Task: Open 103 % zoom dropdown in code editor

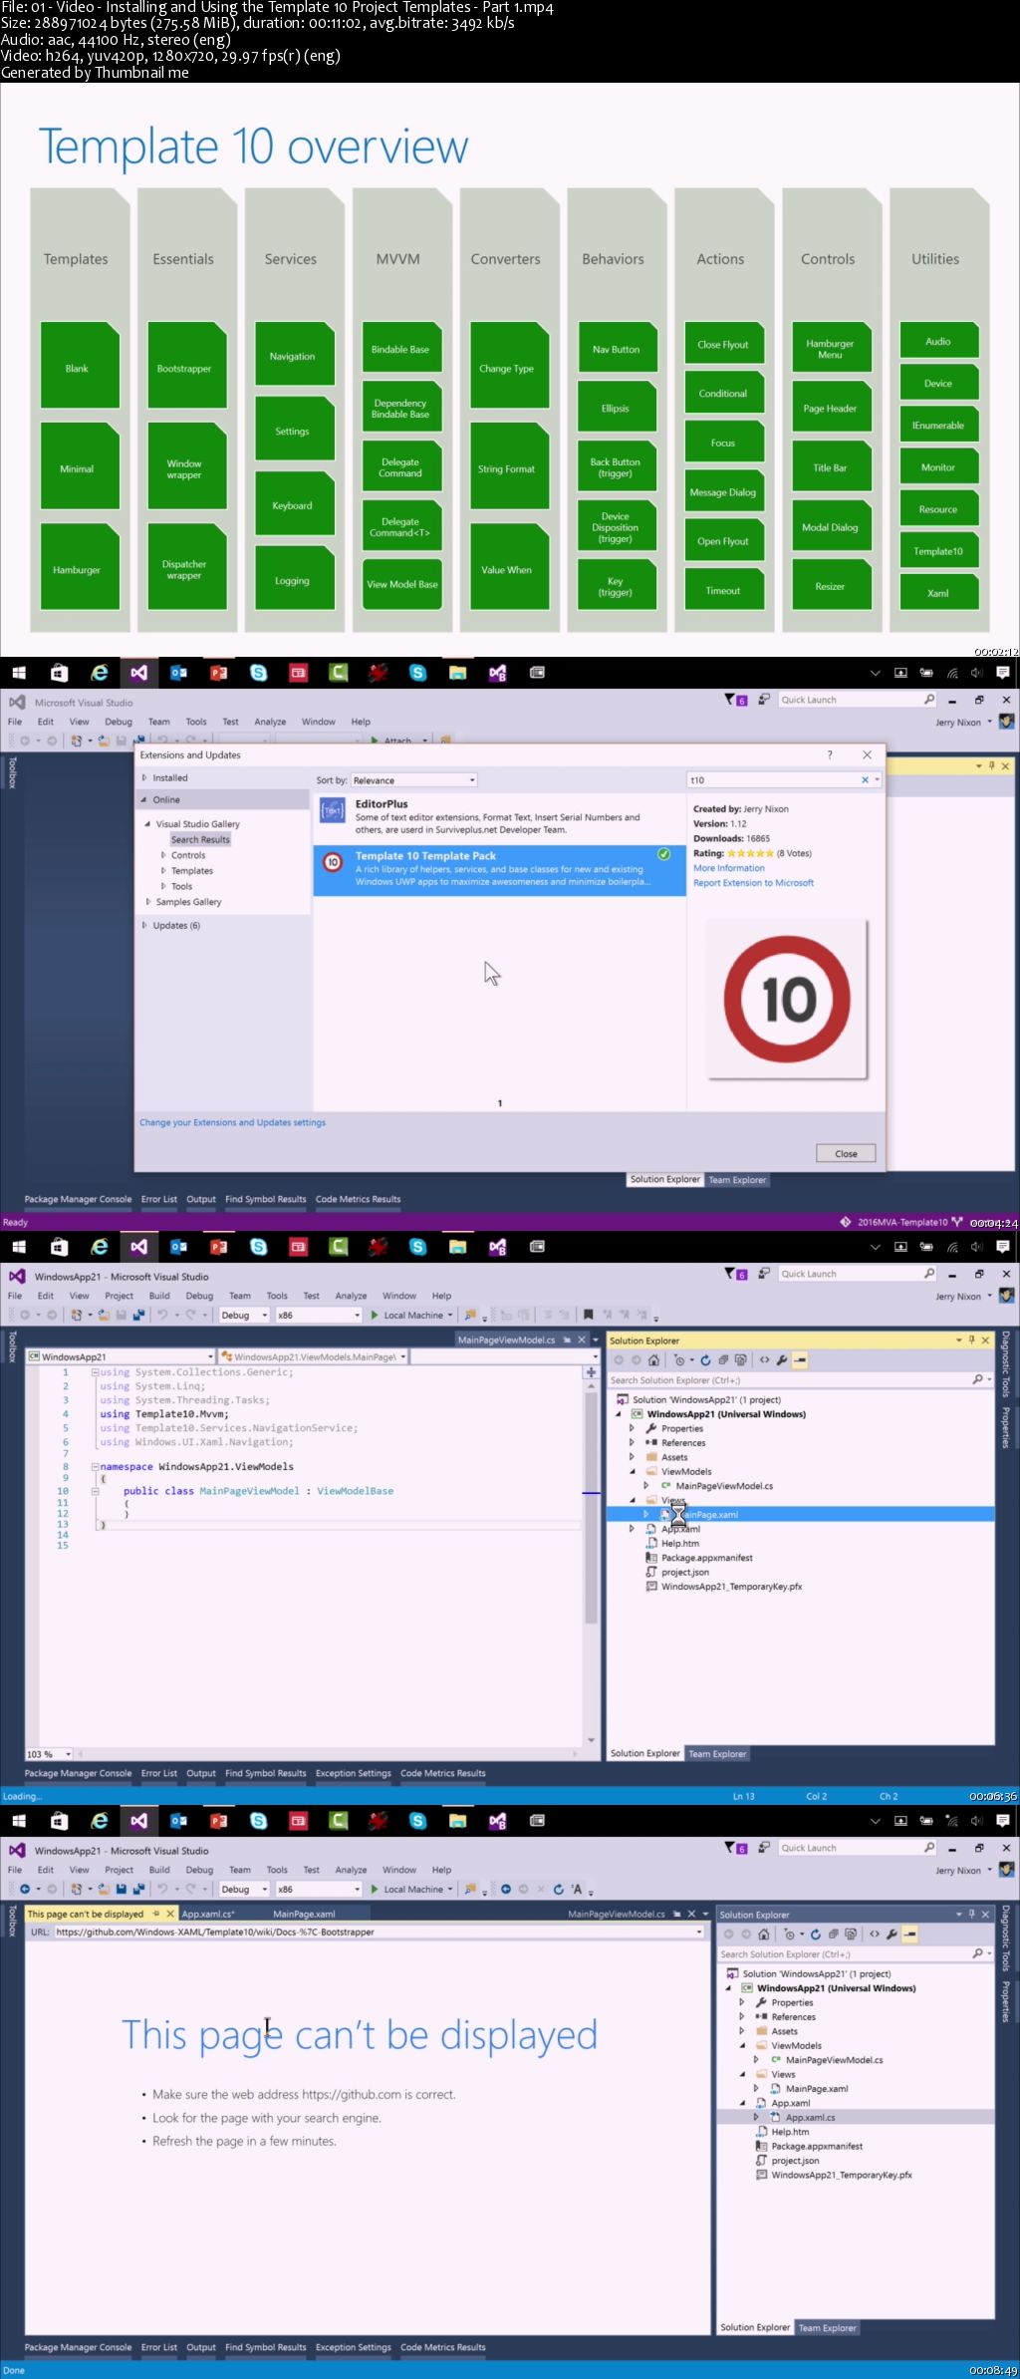Action: pyautogui.click(x=49, y=1754)
